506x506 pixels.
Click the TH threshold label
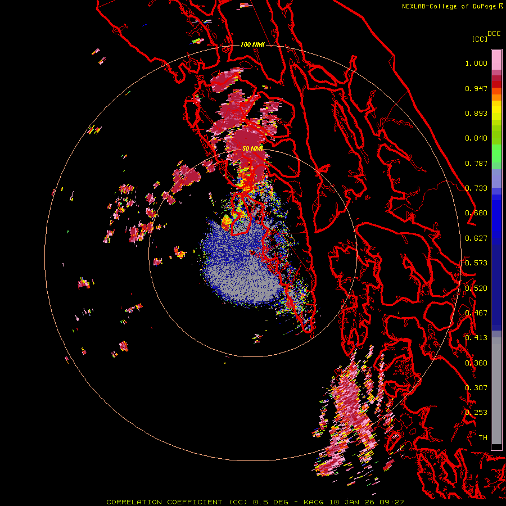point(483,438)
